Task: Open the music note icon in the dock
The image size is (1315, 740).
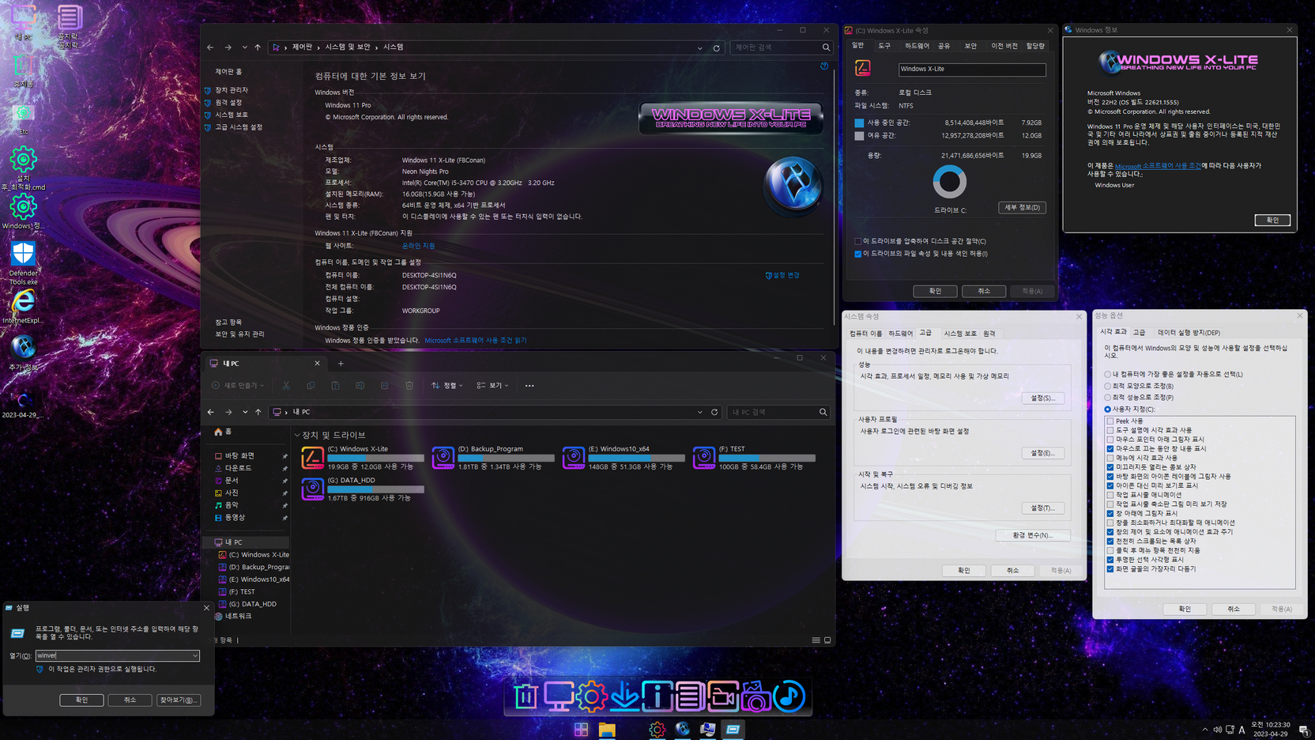Action: 789,697
